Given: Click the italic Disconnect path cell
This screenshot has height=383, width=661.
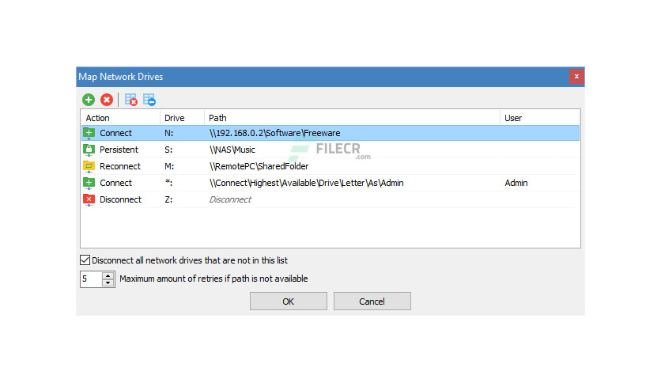Looking at the screenshot, I should 230,200.
